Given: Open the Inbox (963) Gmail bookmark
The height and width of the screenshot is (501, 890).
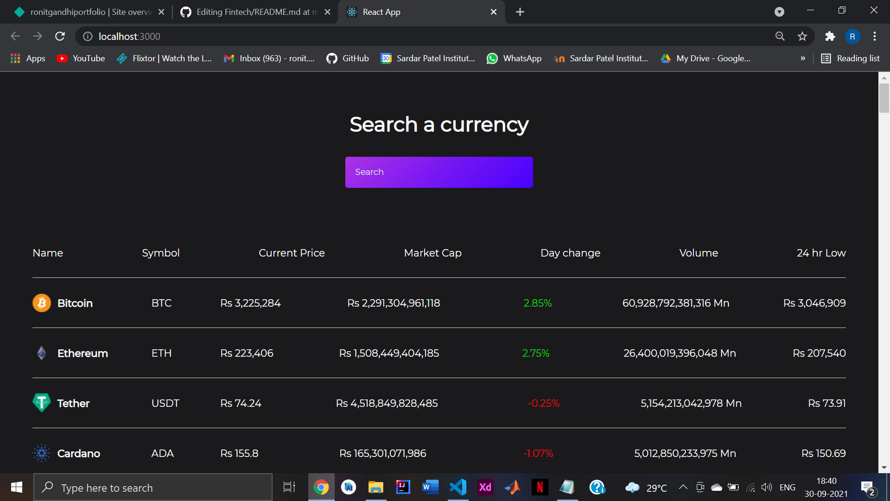Looking at the screenshot, I should pyautogui.click(x=269, y=58).
